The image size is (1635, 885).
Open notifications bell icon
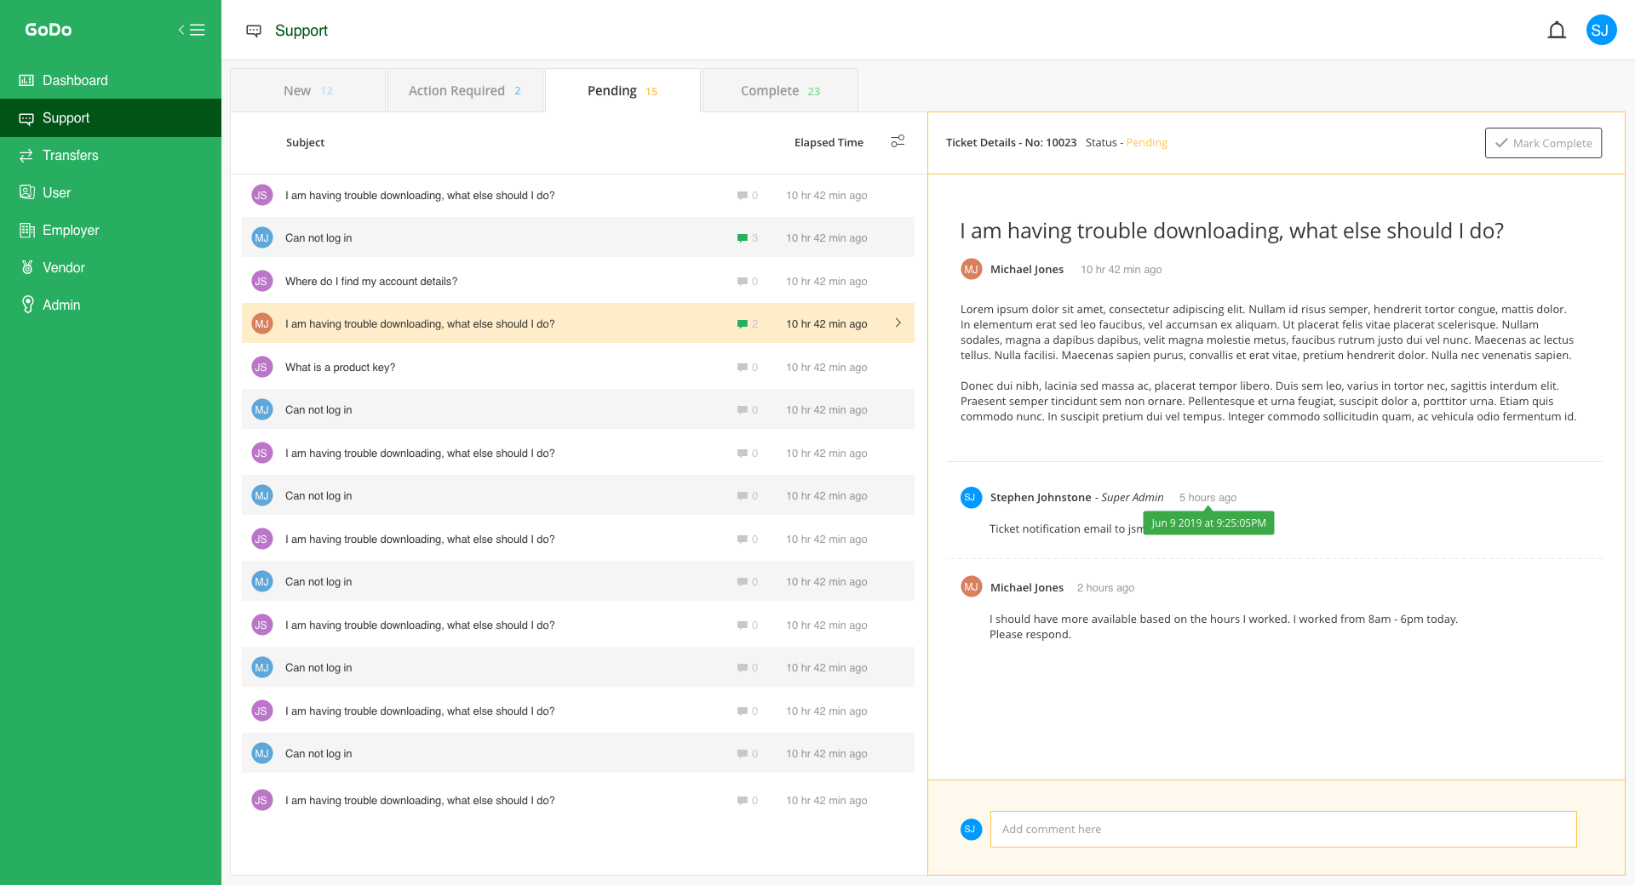[1557, 31]
